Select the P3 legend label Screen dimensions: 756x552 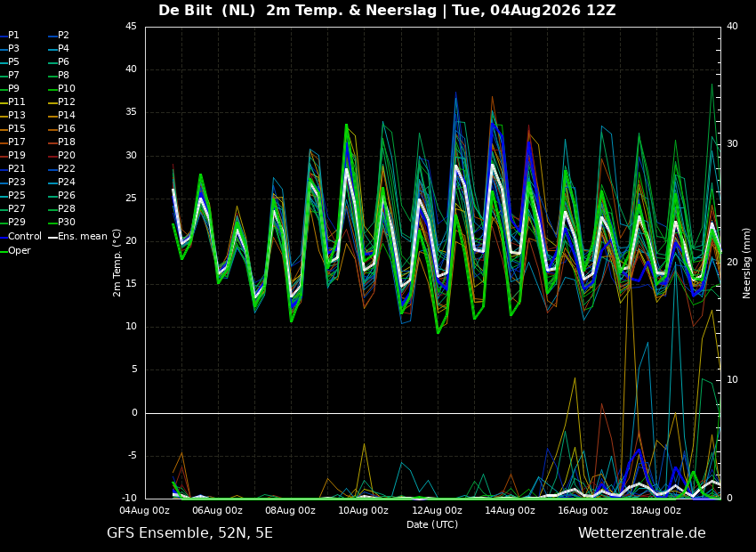[10, 49]
